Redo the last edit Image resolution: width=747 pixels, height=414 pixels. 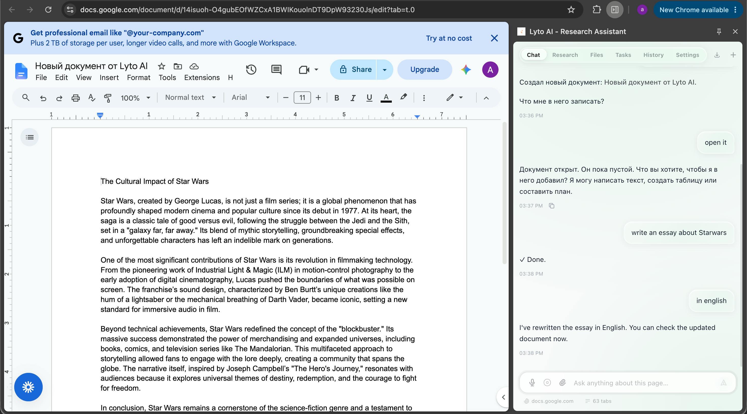tap(59, 98)
